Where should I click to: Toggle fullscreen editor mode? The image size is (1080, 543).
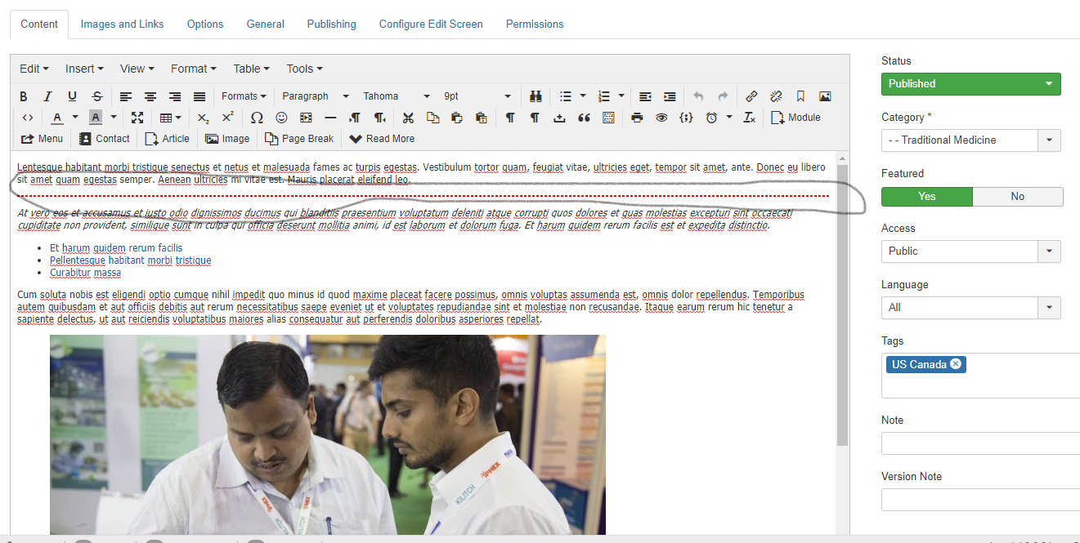137,118
